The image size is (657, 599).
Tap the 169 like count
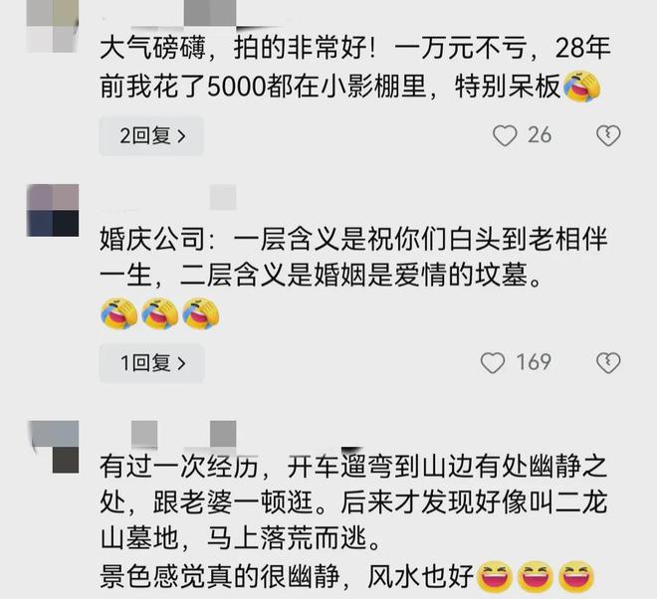pyautogui.click(x=534, y=363)
